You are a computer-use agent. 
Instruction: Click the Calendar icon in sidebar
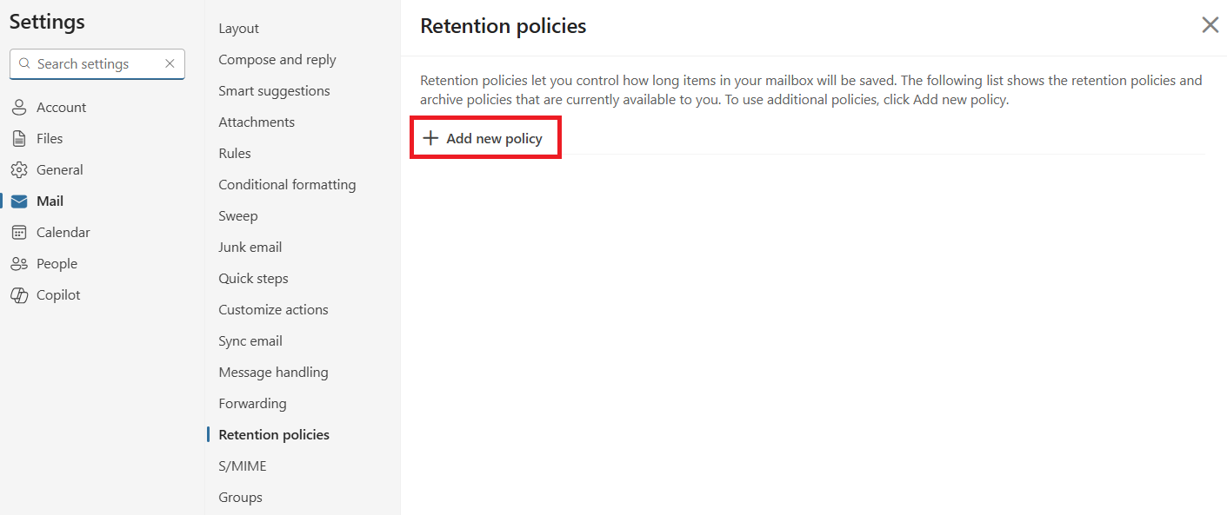click(x=19, y=233)
